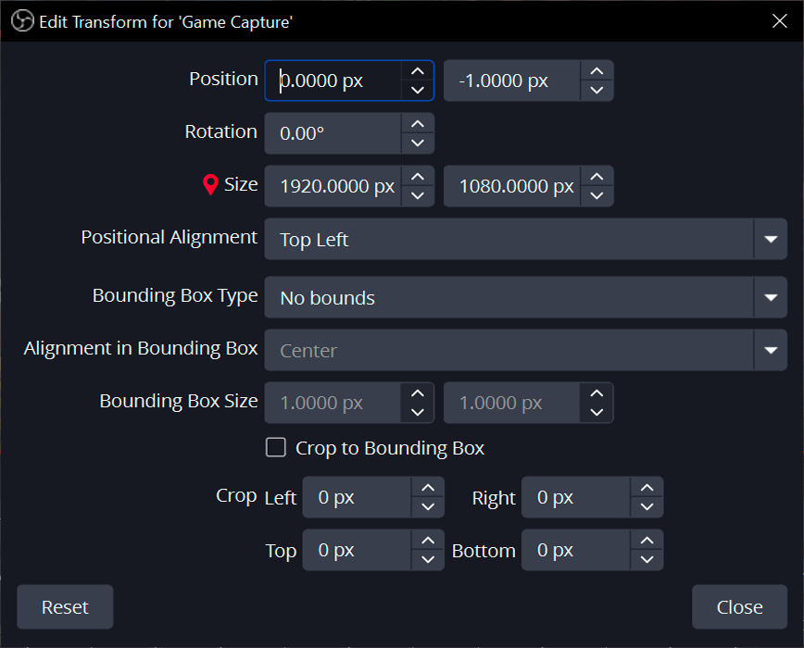Decrease Crop Right value by one step
Screen dimensions: 804x648
click(646, 507)
